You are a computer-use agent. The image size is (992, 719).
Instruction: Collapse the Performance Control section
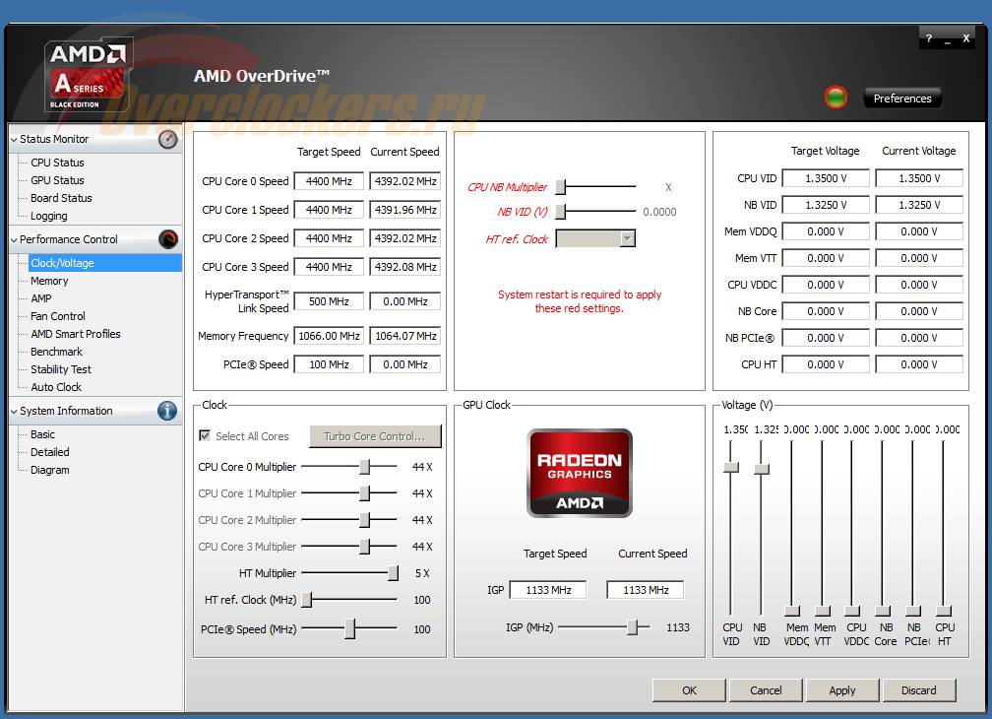[14, 239]
